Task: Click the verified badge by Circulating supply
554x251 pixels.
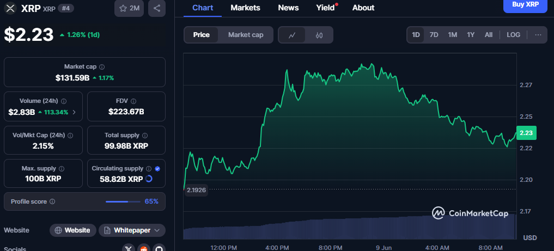Action: pos(157,169)
